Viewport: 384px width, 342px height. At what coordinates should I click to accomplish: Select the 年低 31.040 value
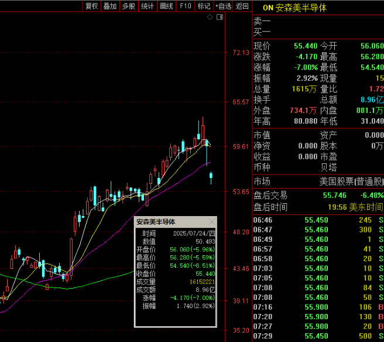[x=372, y=121]
